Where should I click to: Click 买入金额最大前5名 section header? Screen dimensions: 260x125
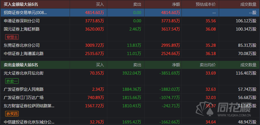[21, 5]
